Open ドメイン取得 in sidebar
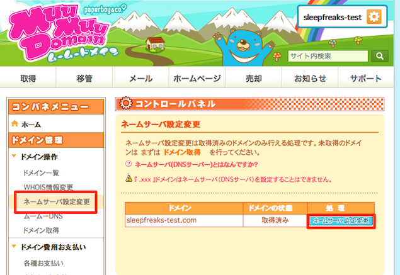This screenshot has height=275, width=400. tap(41, 230)
